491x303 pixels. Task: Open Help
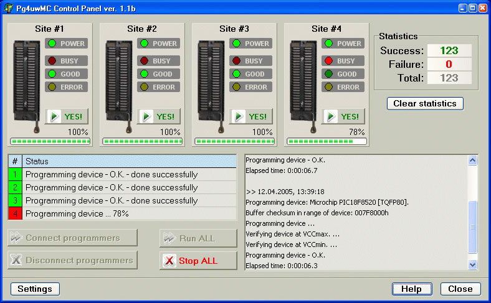pos(412,289)
